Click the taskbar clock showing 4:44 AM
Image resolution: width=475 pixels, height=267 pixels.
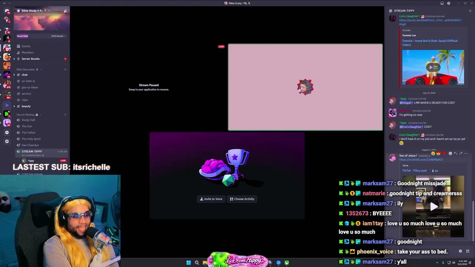(x=463, y=263)
